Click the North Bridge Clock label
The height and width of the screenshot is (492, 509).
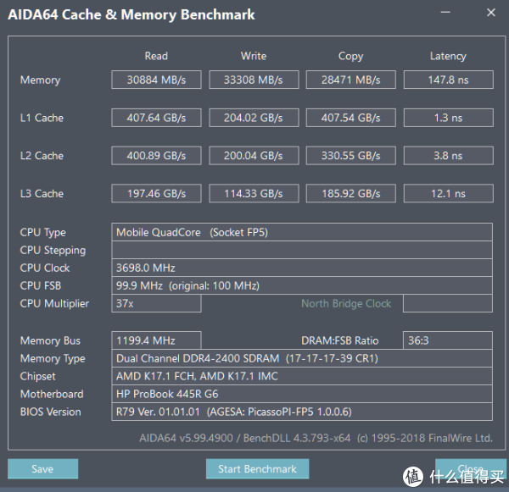(346, 303)
